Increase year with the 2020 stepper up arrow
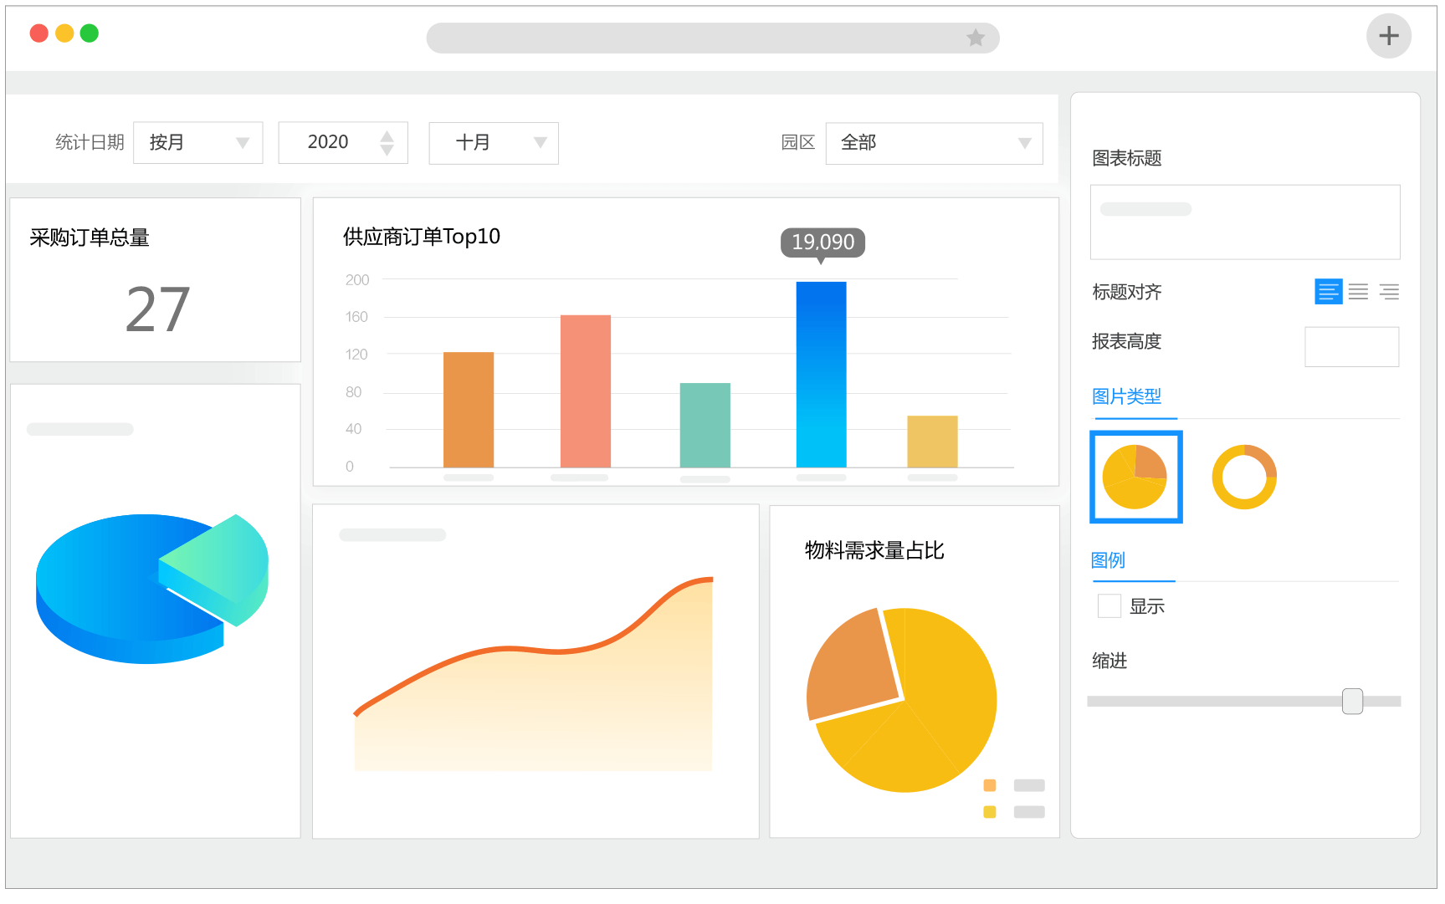Image resolution: width=1445 pixels, height=904 pixels. [x=387, y=135]
